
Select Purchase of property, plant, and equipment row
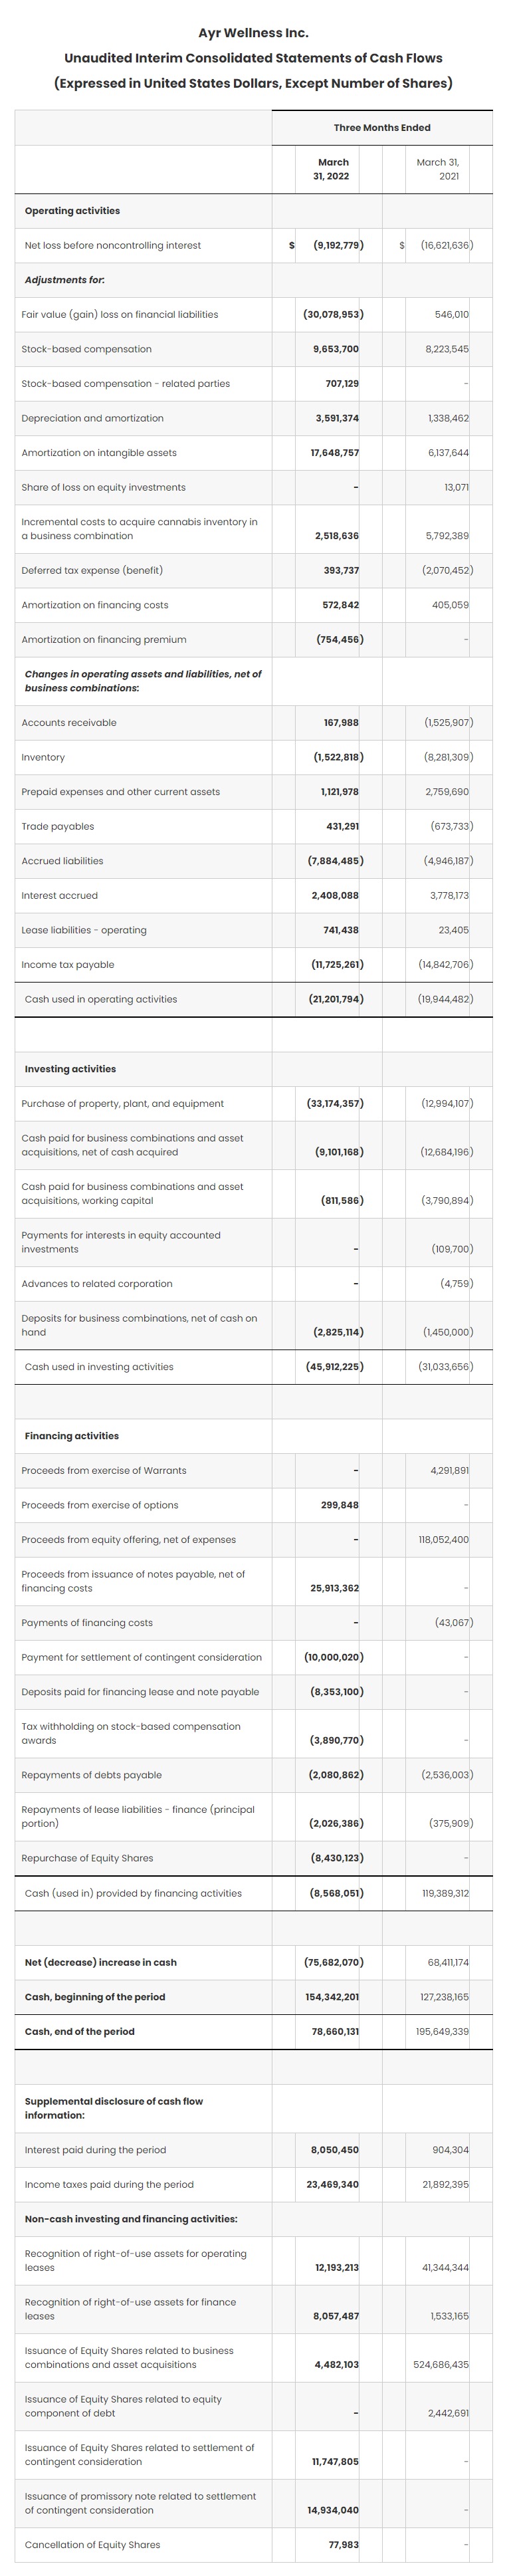(122, 1104)
